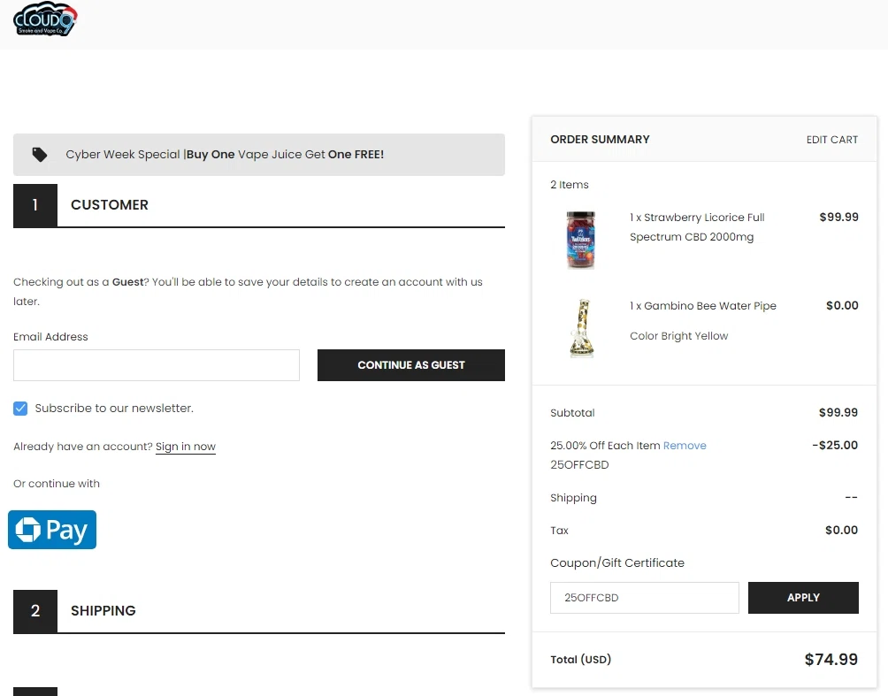888x696 pixels.
Task: Click the Strawberry Licorice Full Spectrum item name
Action: (697, 227)
